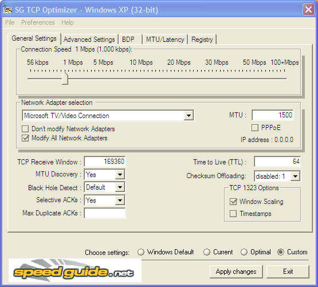
Task: Open the Help menu
Action: click(68, 22)
